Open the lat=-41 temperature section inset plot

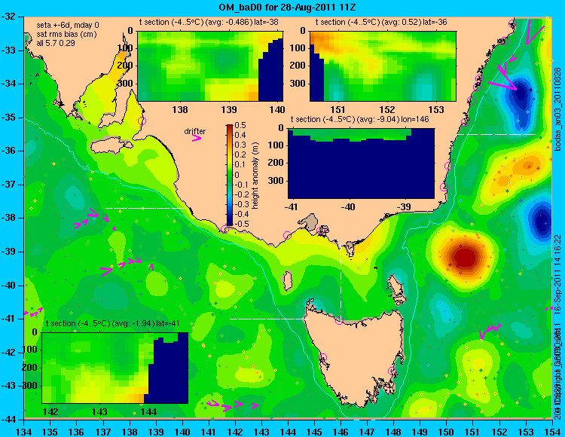pos(115,368)
